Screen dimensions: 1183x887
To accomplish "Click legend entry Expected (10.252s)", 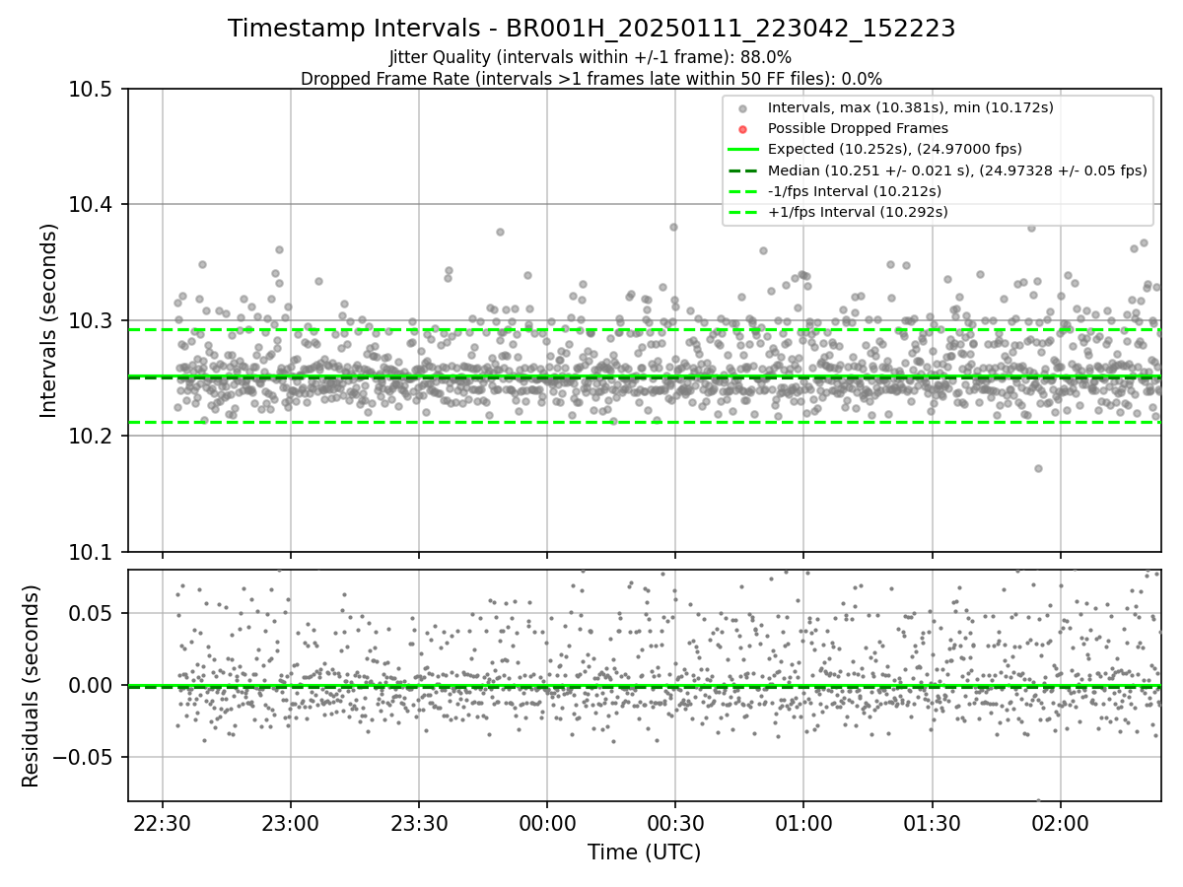I will 895,149.
